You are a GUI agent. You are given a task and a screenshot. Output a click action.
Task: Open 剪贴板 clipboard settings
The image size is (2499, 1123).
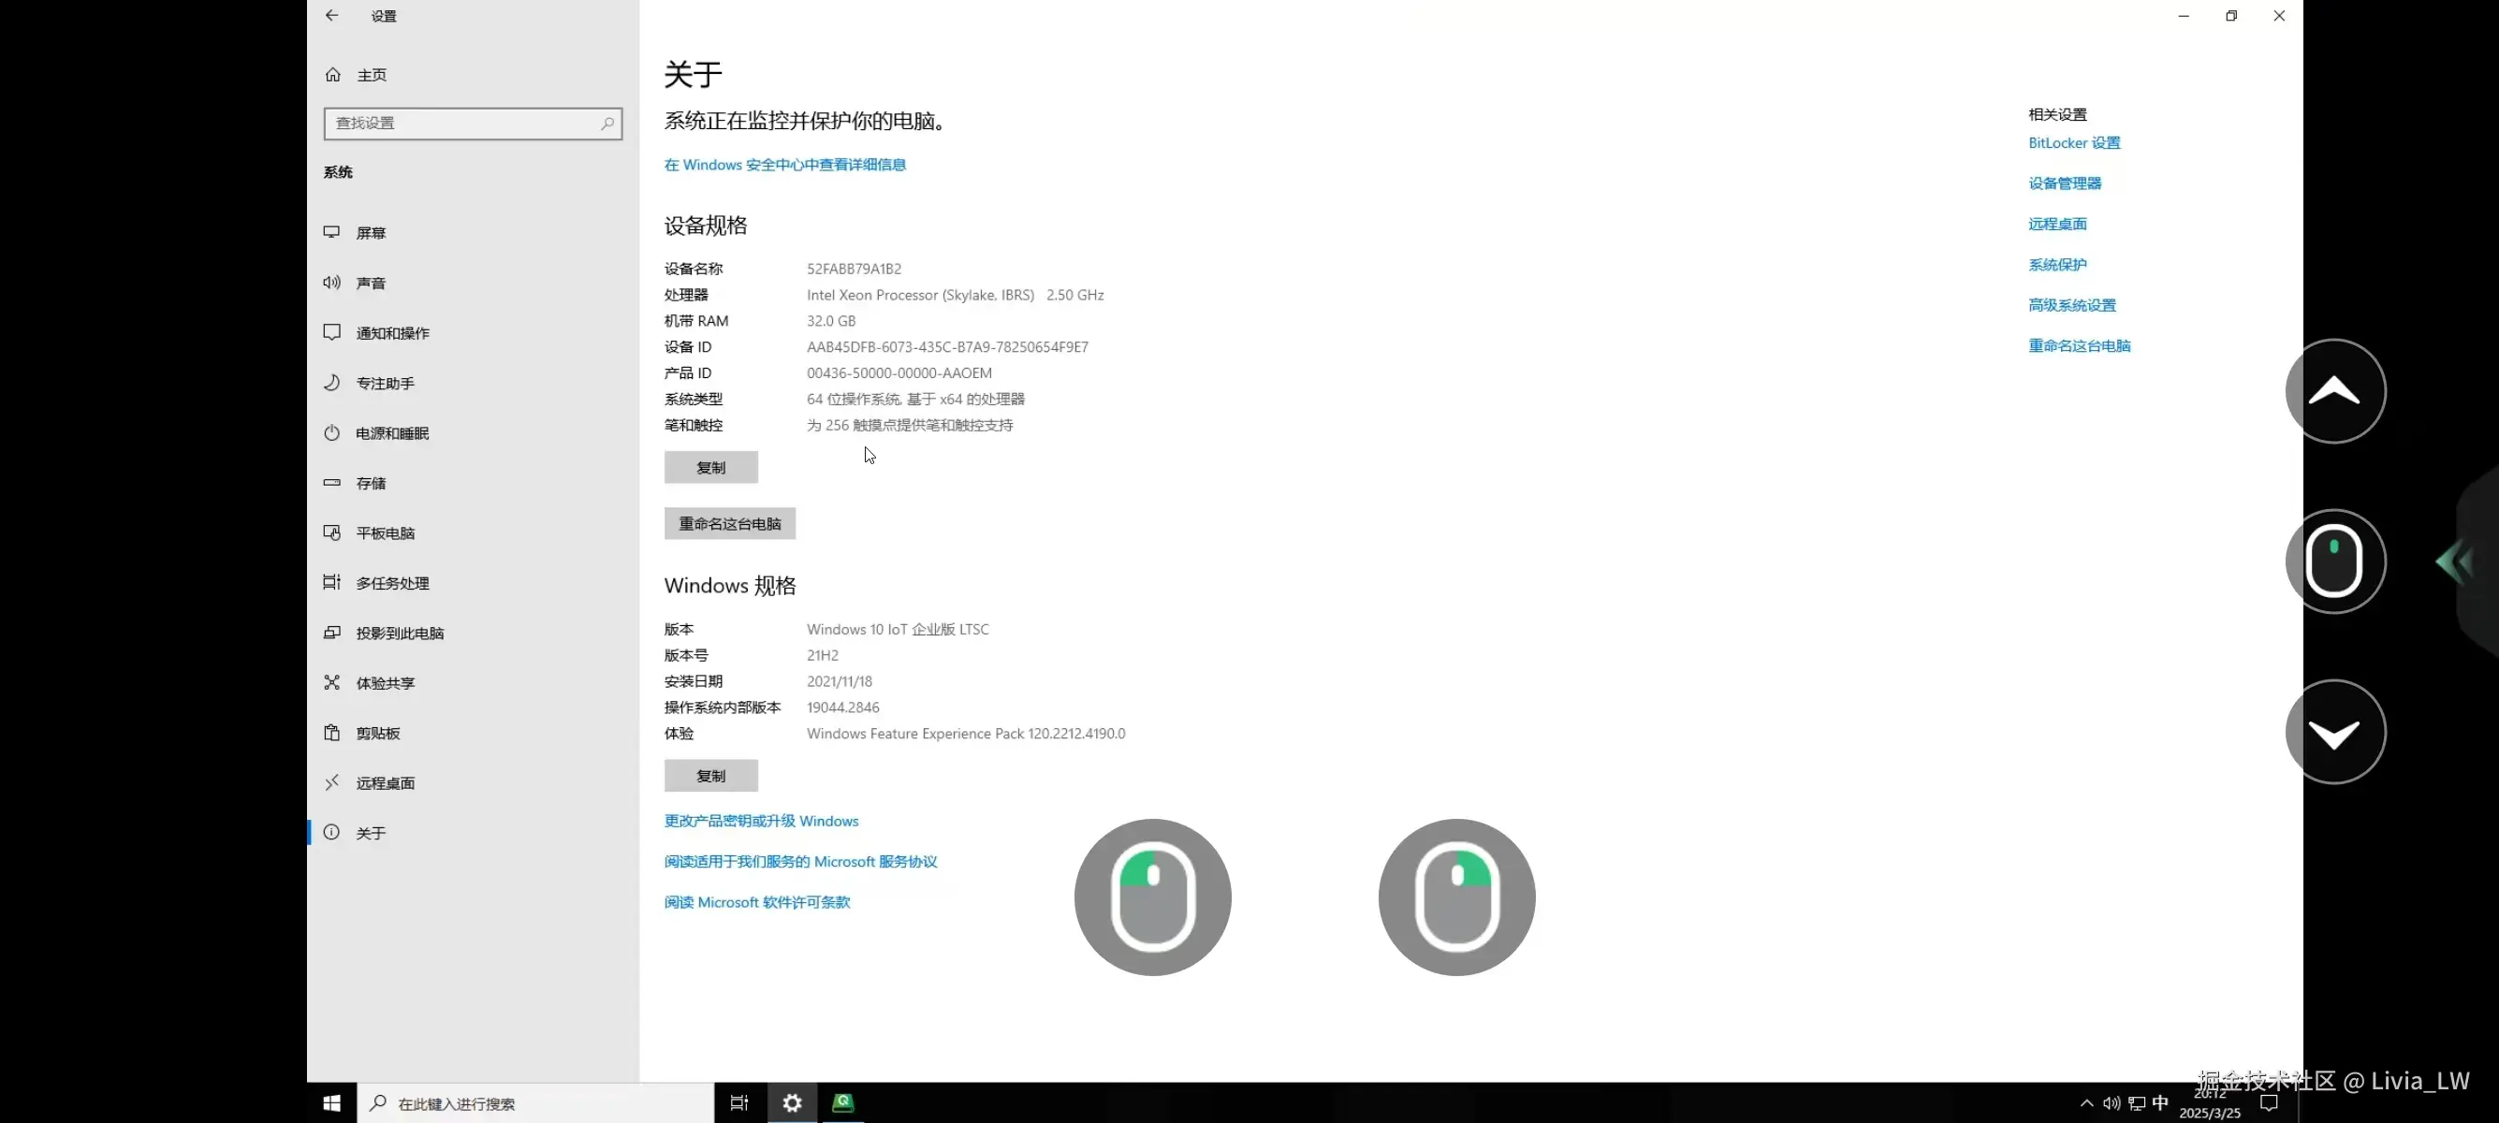click(x=376, y=733)
